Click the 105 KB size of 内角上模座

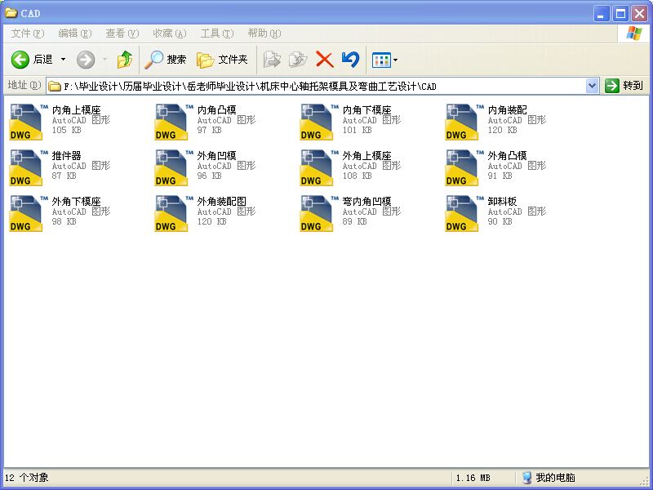(x=67, y=130)
